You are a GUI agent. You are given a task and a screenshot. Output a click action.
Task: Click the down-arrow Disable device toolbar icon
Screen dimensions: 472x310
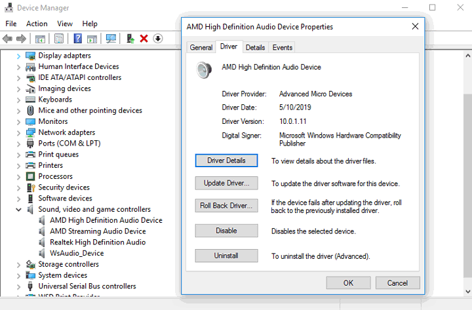[158, 39]
